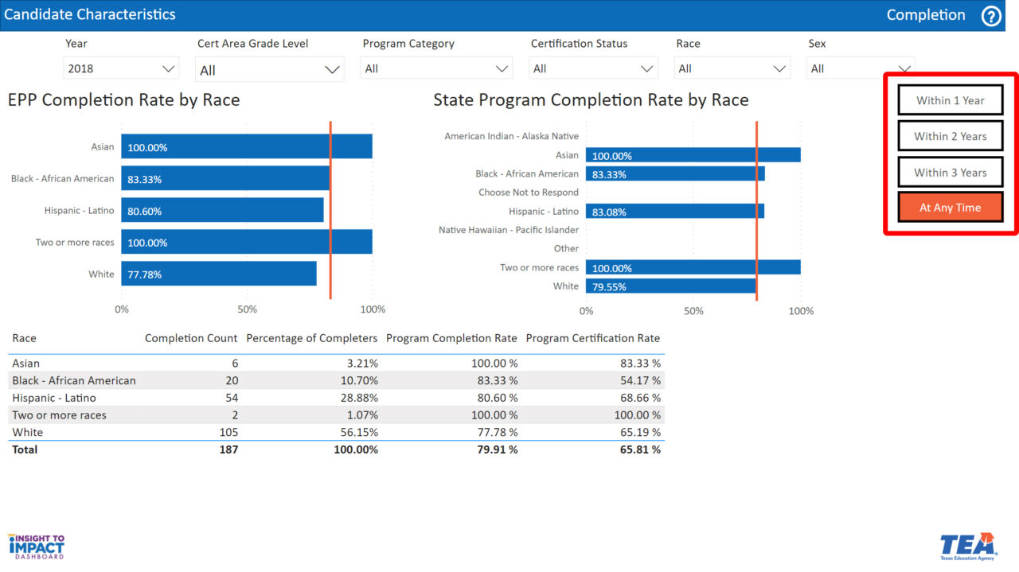Expand the Cert Area Grade Level dropdown
The width and height of the screenshot is (1019, 572).
[270, 70]
